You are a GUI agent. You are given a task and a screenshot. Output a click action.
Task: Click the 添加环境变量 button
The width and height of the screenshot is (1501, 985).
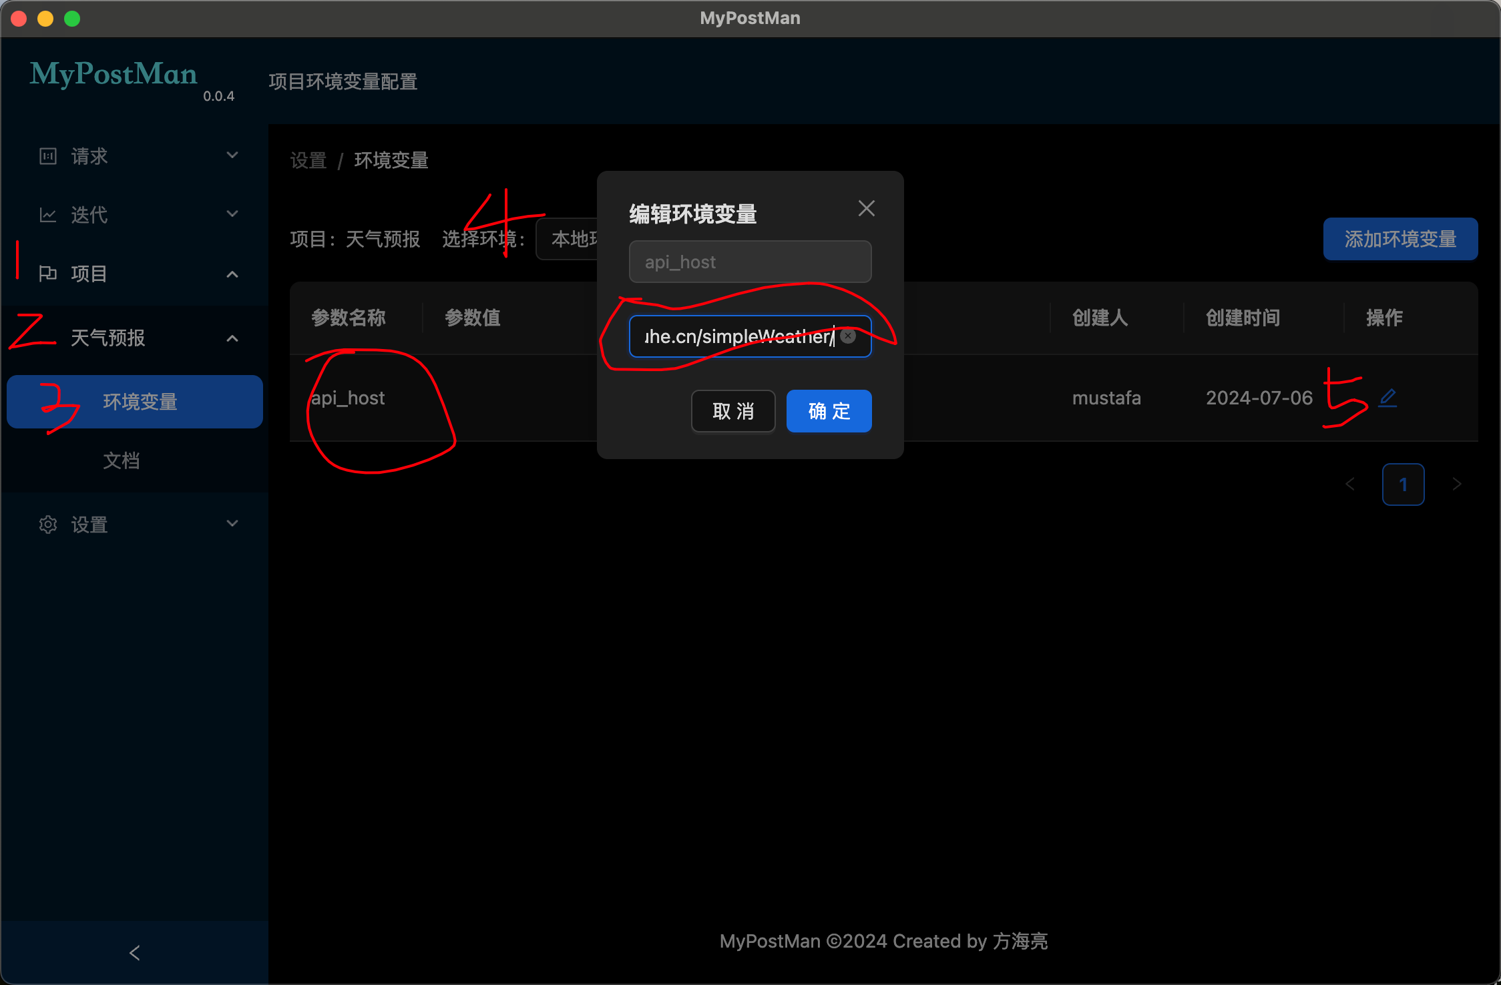(x=1400, y=239)
